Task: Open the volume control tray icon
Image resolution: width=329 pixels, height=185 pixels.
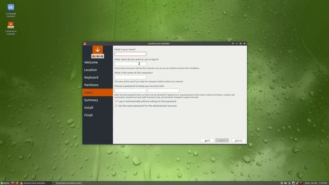Action: click(x=285, y=183)
